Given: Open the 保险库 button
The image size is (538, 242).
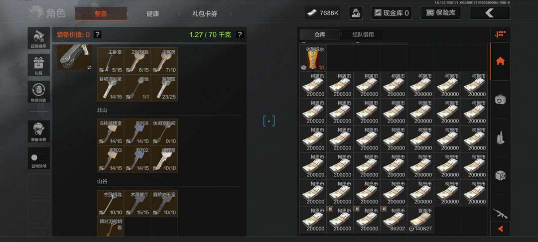Looking at the screenshot, I should coord(440,13).
